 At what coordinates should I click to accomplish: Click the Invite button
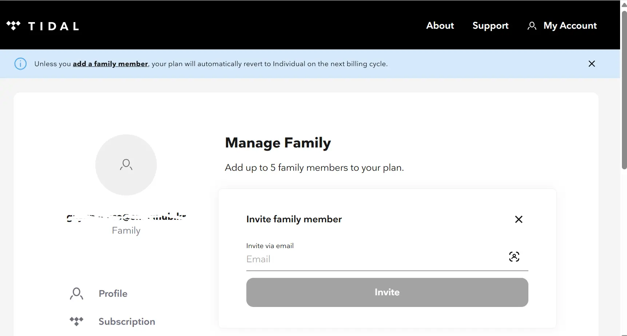[387, 292]
